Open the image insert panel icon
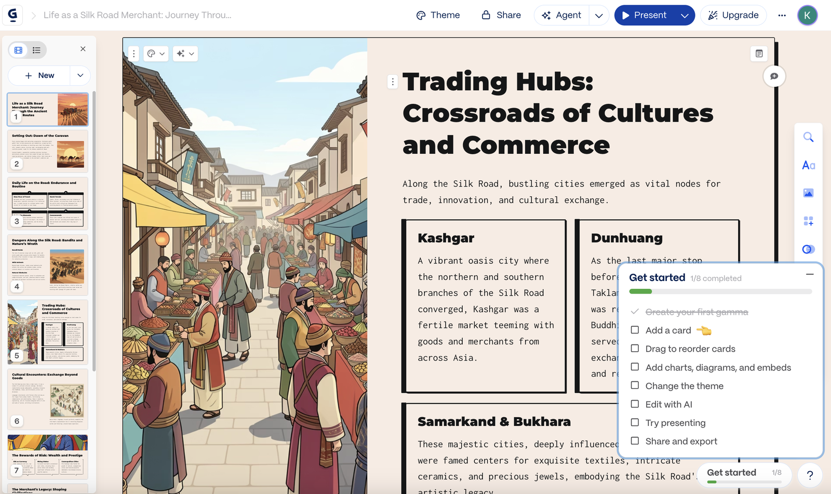 [808, 193]
